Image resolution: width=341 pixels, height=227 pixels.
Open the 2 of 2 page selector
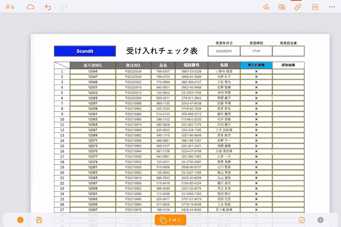click(x=170, y=220)
